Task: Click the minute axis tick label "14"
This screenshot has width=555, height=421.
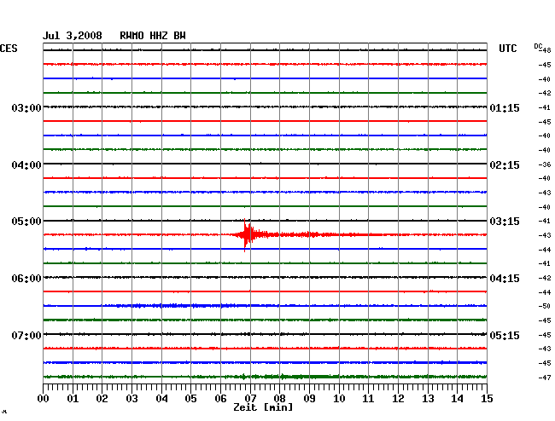Action: [x=457, y=398]
